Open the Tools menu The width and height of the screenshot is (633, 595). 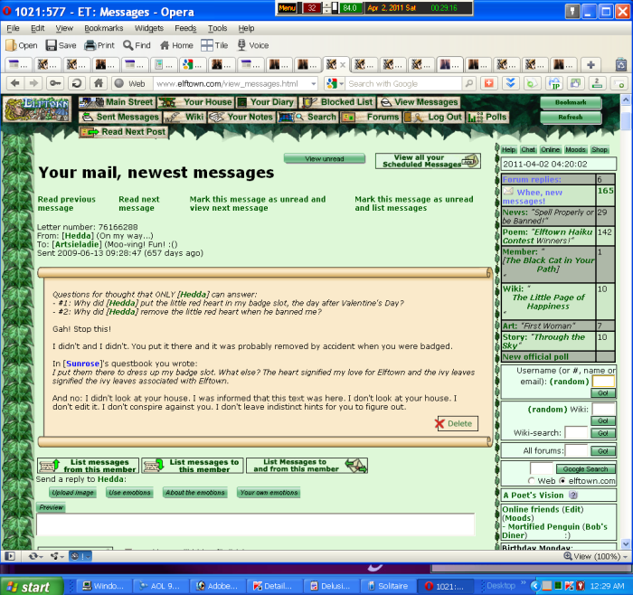point(218,28)
